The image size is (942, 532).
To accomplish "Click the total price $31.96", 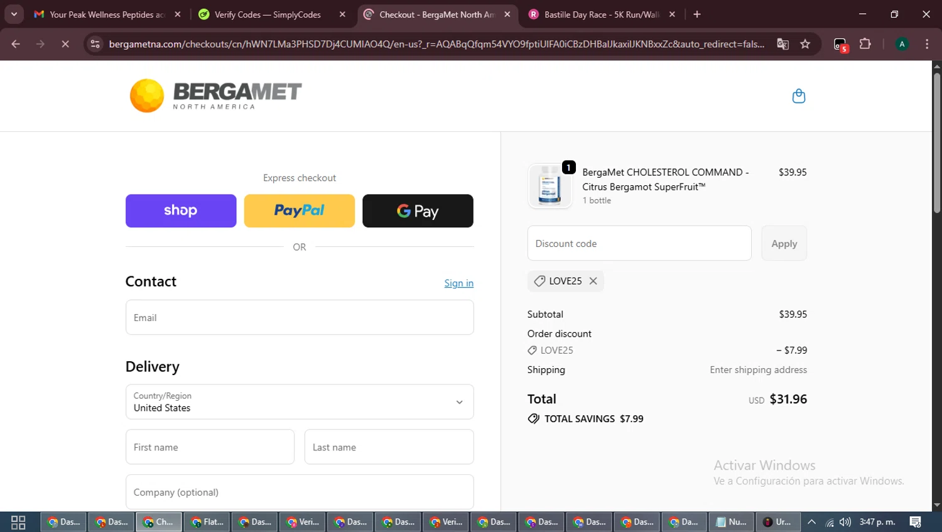I will pos(788,399).
